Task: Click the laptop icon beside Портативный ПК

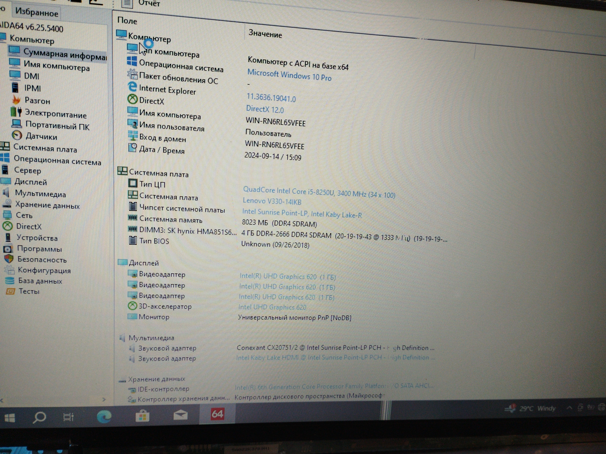Action: (x=16, y=124)
